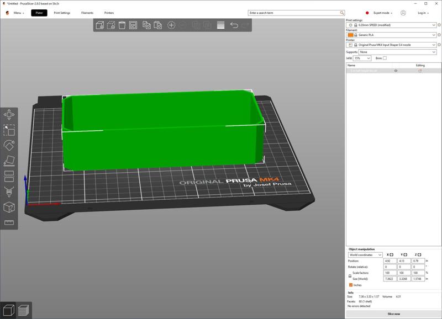
Task: Open the variable layer height tool
Action: (220, 25)
